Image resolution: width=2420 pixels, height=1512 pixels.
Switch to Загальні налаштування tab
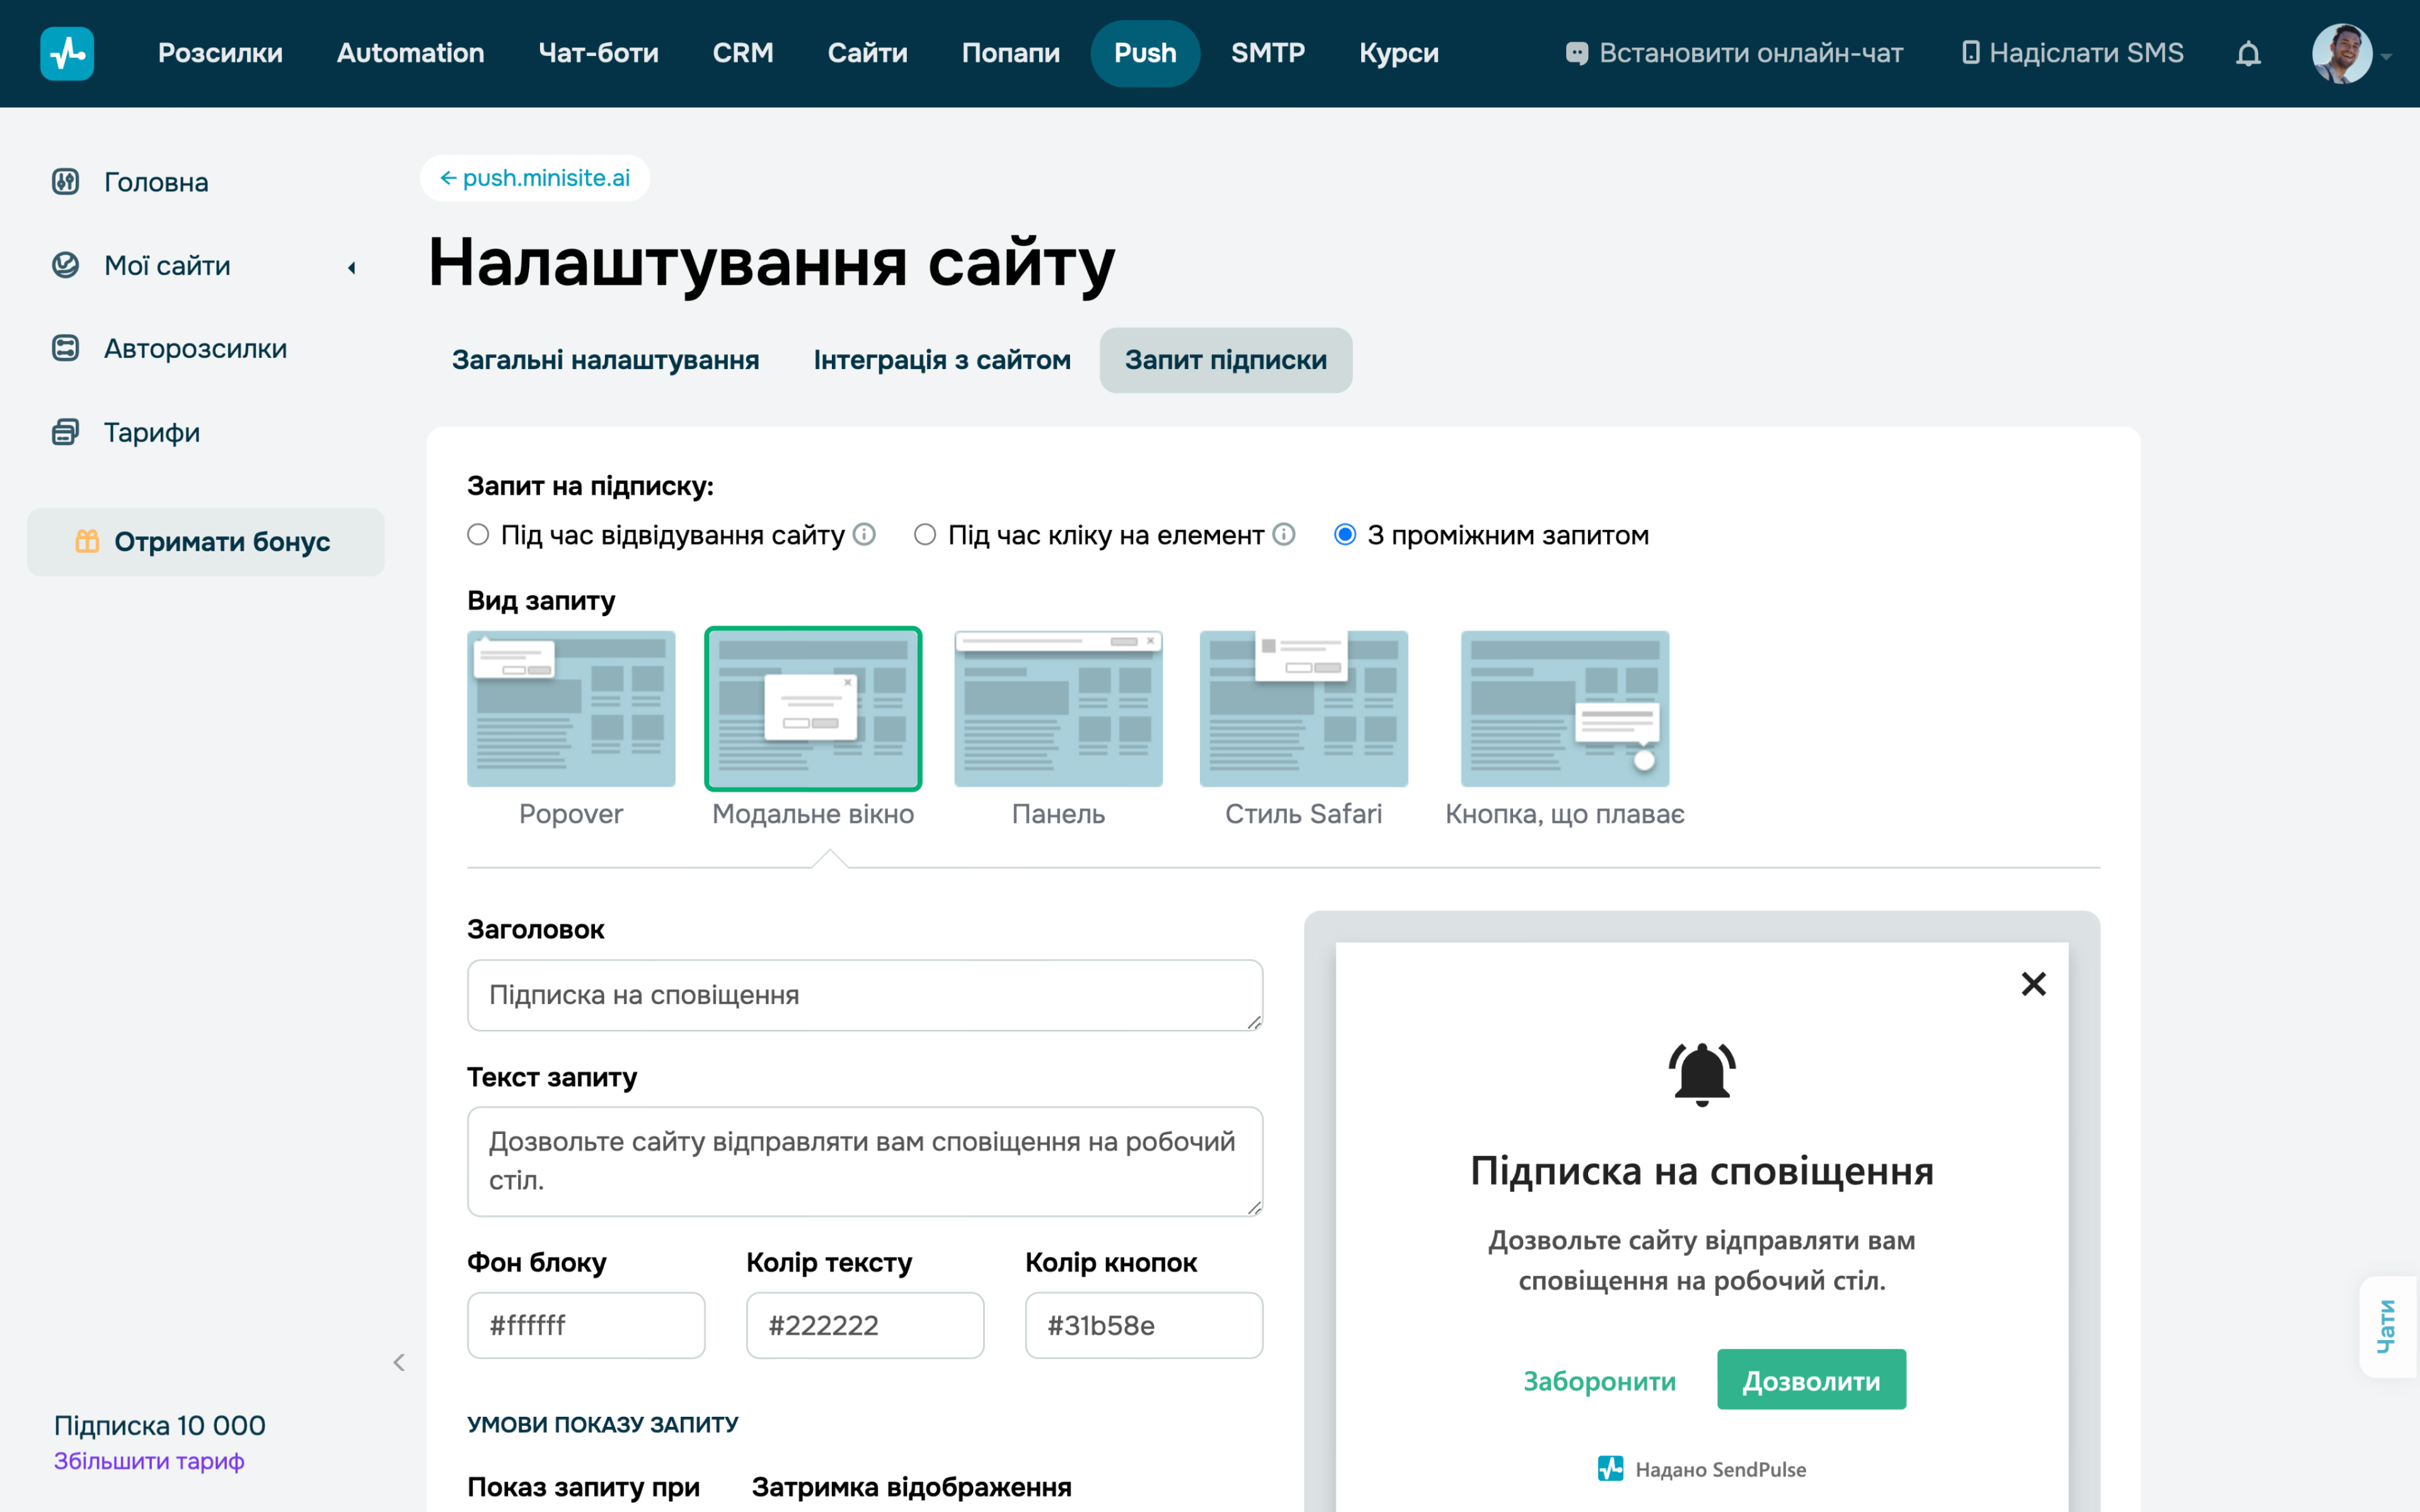point(605,360)
